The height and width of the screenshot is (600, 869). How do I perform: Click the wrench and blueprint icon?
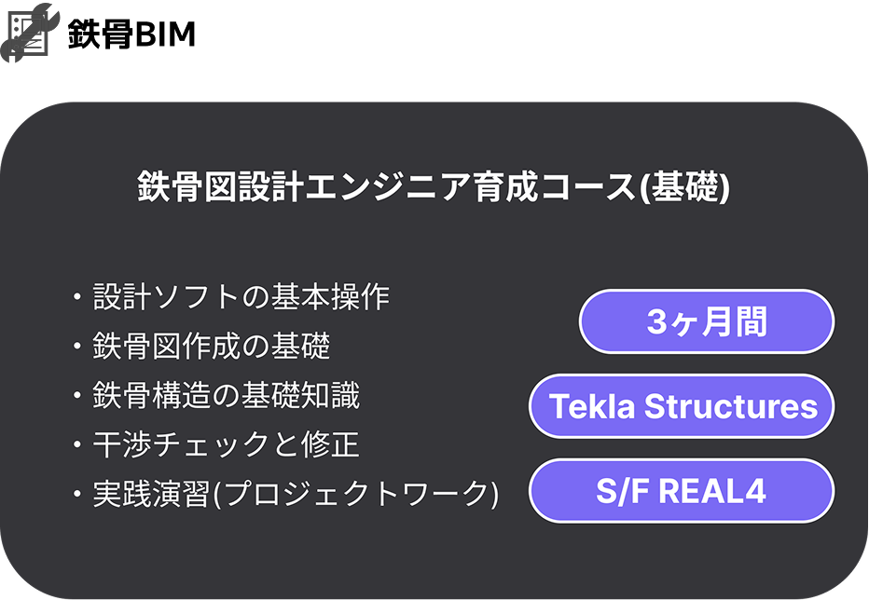(30, 33)
